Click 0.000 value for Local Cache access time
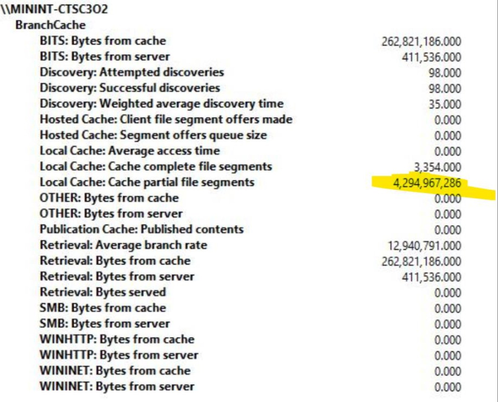 point(448,152)
